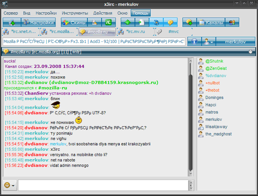Screen dimensions: 258x196
Task: Open Настройки from the toolbar
Action: (x=38, y=22)
